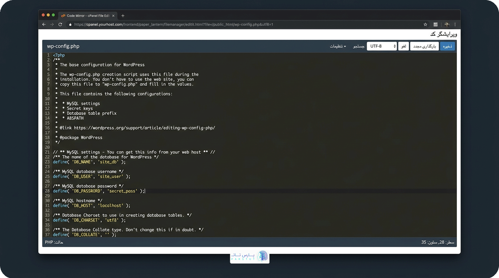Click the 'MySQL hostname' comment

78,201
